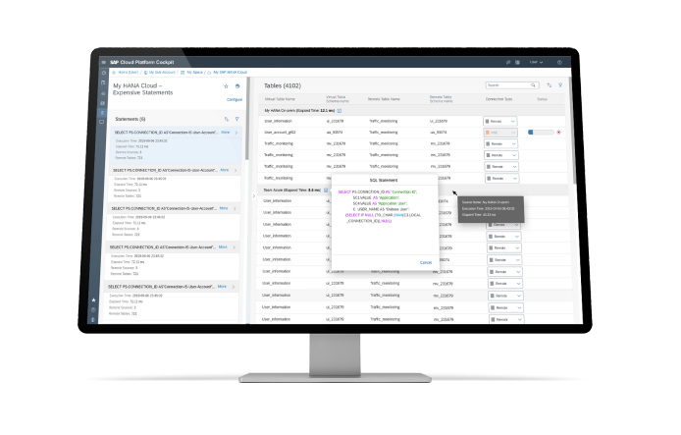This screenshot has height=435, width=681.
Task: Open connection type dropdown in user_account_g662 row
Action: coord(500,133)
